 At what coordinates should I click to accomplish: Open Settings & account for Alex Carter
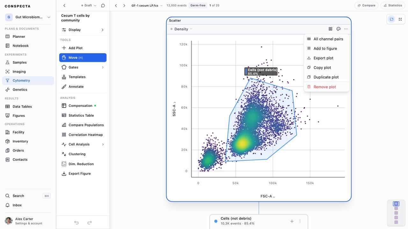(28, 221)
